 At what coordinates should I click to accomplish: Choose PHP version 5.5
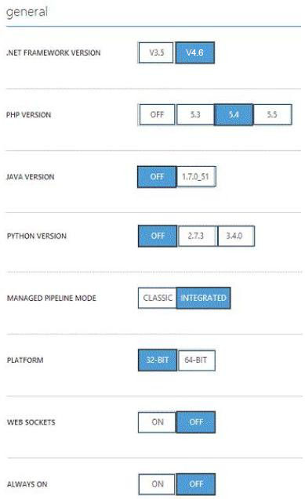272,114
